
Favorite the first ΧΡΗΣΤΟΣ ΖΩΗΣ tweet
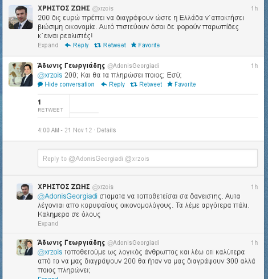click(145, 45)
